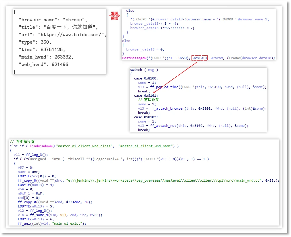The width and height of the screenshot is (291, 237).
Task: Click the browser_name_1 variable
Action: tap(253, 19)
